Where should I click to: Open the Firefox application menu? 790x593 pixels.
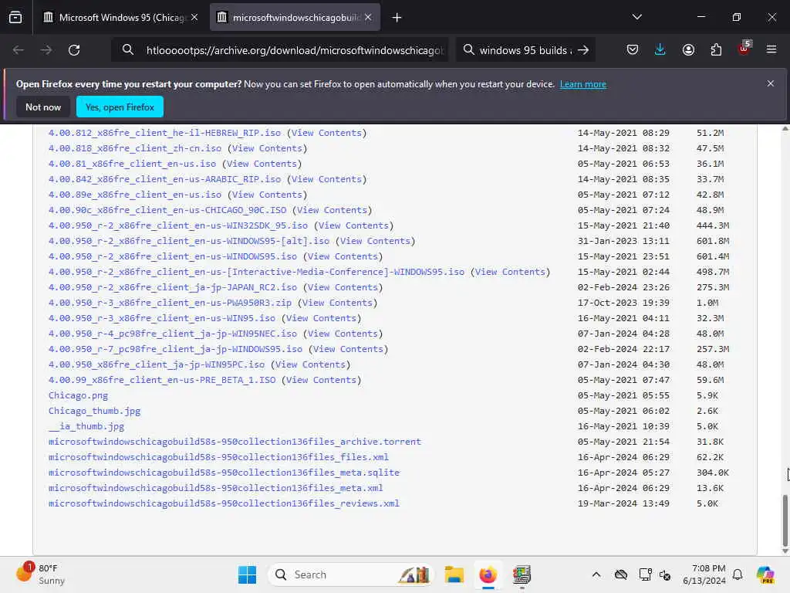point(771,49)
